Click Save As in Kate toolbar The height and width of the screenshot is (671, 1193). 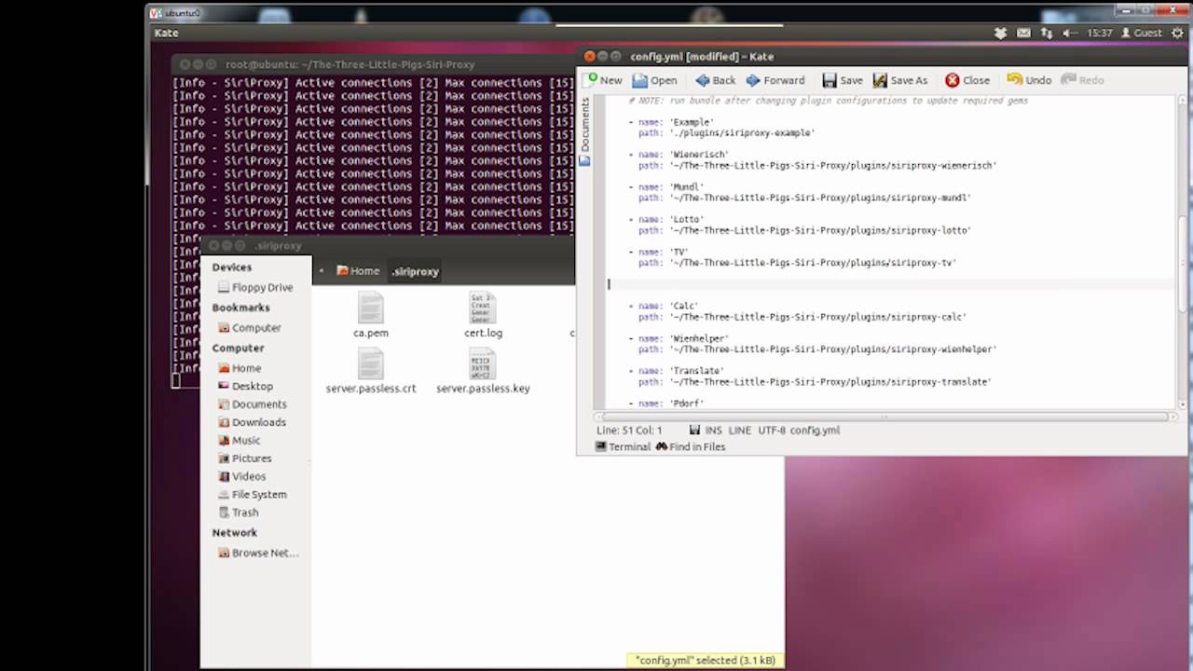pyautogui.click(x=900, y=80)
